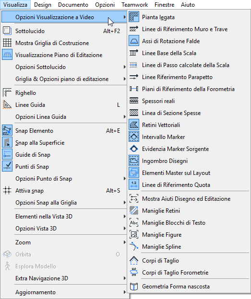Toggle Snap Elemento
Image resolution: width=251 pixels, height=299 pixels.
65,131
